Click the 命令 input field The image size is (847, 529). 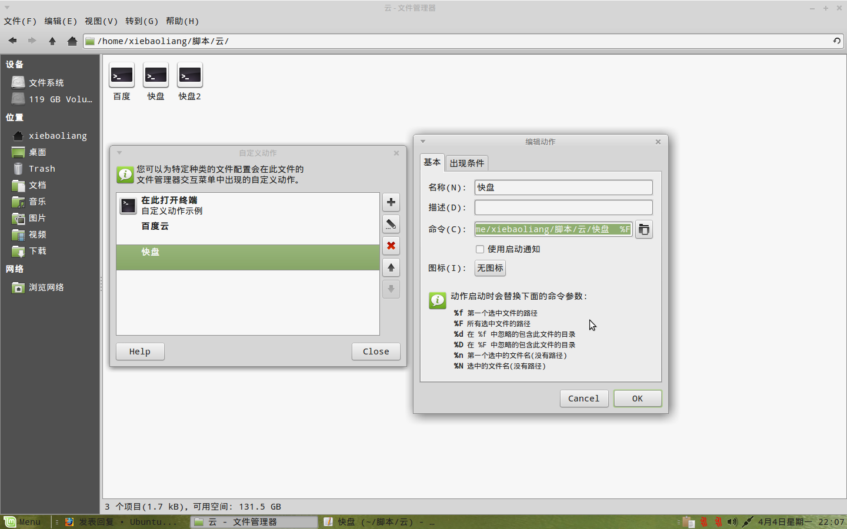pos(553,229)
